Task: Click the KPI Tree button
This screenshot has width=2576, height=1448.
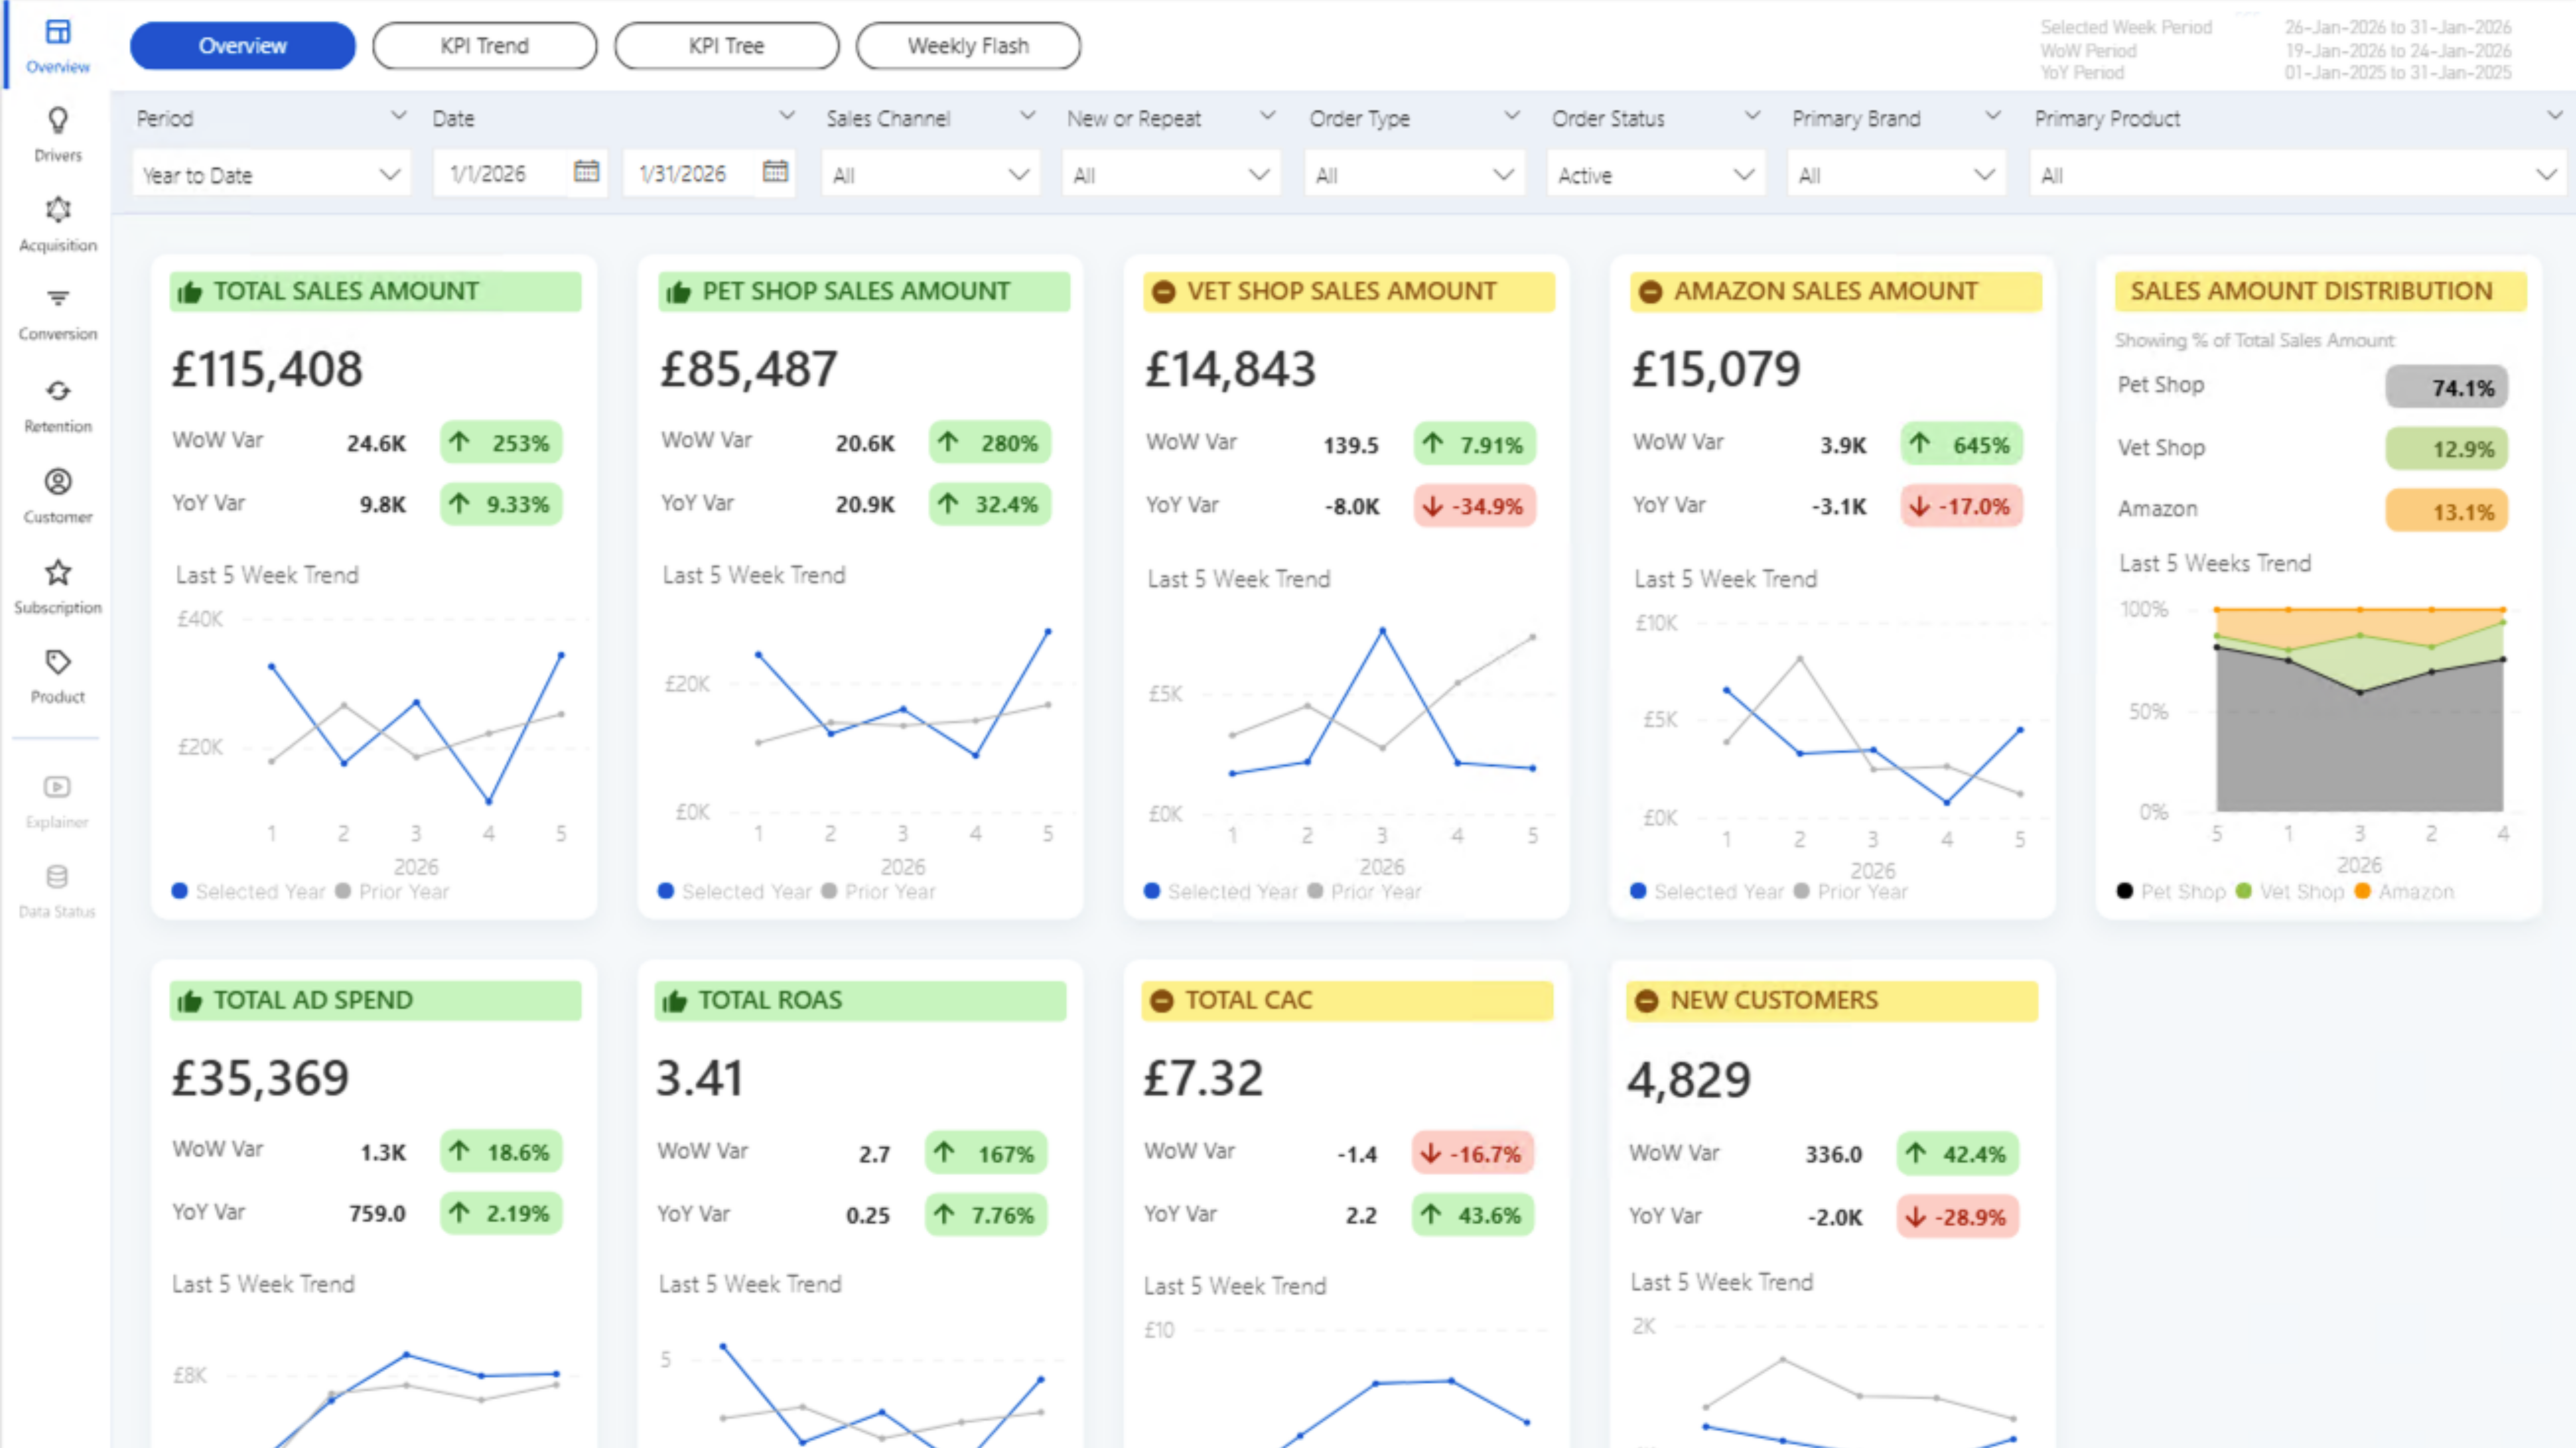Action: [x=726, y=46]
